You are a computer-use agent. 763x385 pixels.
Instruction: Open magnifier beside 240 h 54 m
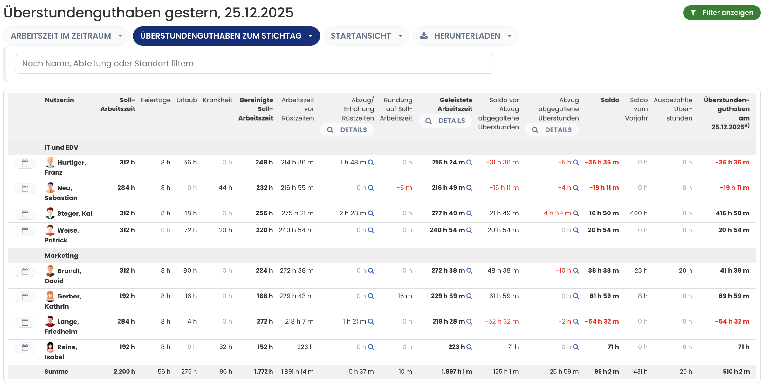pos(469,230)
